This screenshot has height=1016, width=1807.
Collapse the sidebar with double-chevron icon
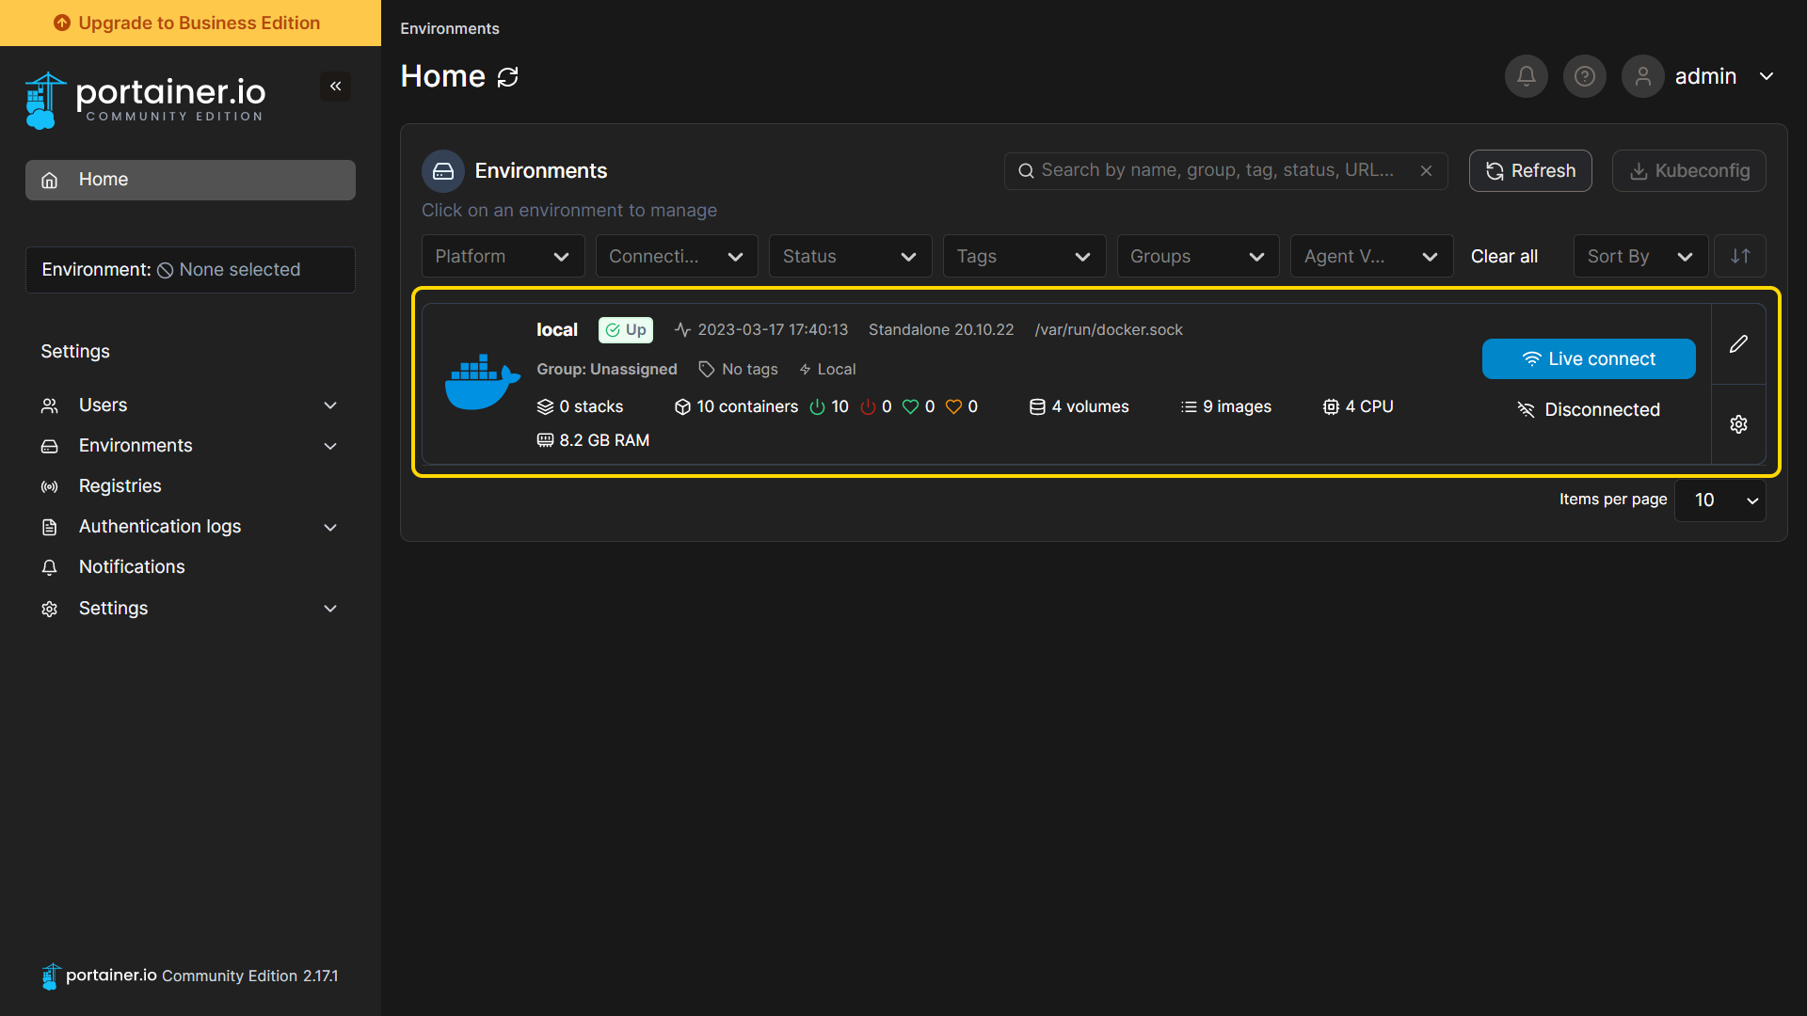tap(336, 87)
